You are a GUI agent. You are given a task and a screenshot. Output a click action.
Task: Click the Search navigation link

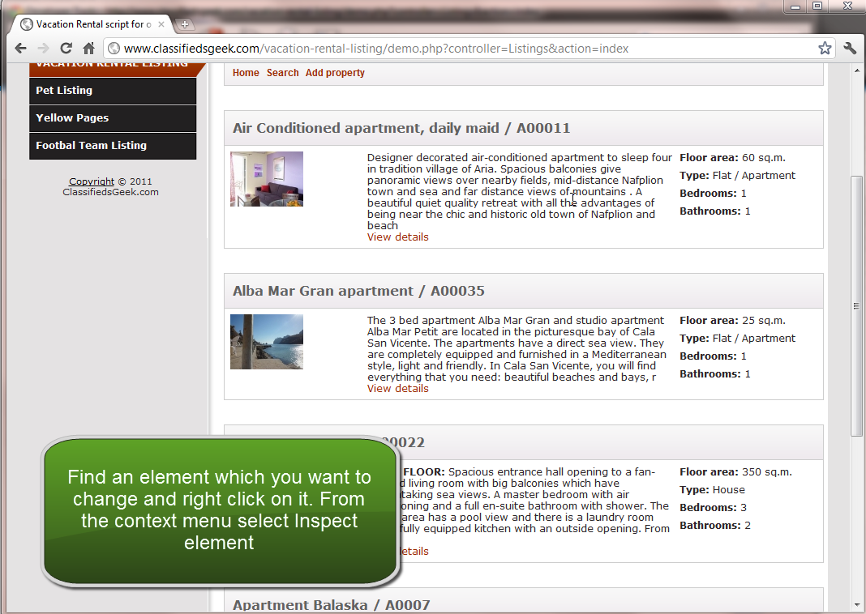[283, 73]
